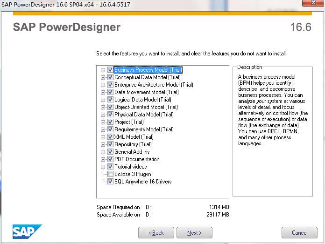The image size is (325, 244).
Task: Expand Repository (Trial) tree node
Action: 103,144
